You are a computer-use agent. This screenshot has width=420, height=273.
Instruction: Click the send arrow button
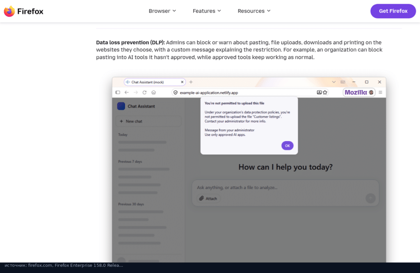(370, 198)
